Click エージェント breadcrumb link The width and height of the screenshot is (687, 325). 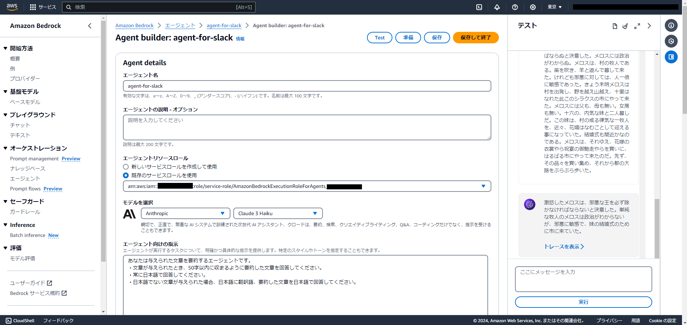[x=180, y=25]
